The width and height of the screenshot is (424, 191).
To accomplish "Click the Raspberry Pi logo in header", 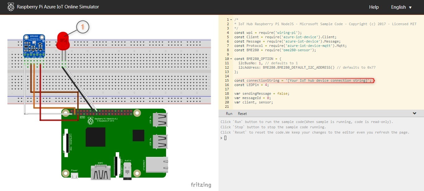I will (x=11, y=7).
